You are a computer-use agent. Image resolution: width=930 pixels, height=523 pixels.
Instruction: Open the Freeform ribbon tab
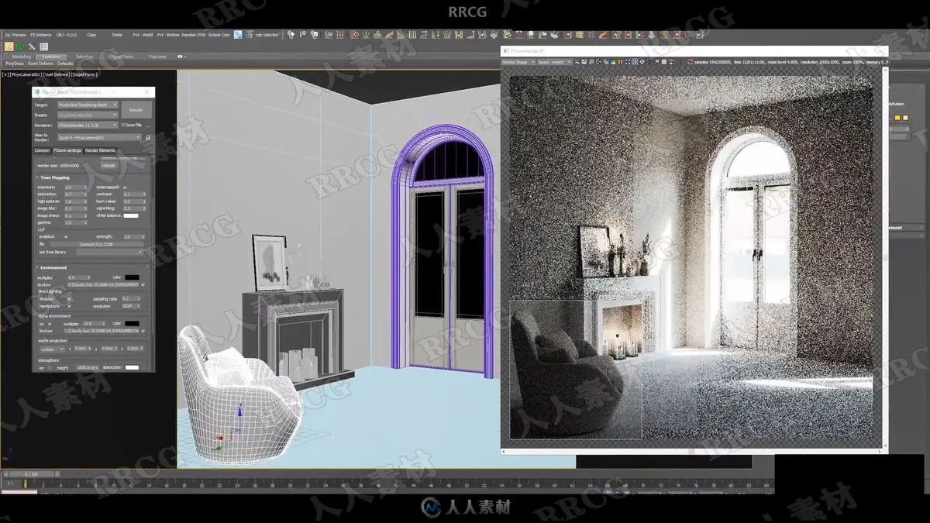tap(53, 57)
